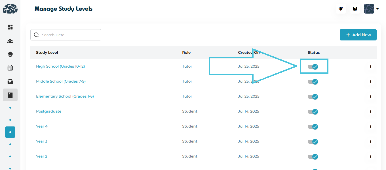Click the brain logo at top left
This screenshot has width=386, height=170.
[10, 9]
